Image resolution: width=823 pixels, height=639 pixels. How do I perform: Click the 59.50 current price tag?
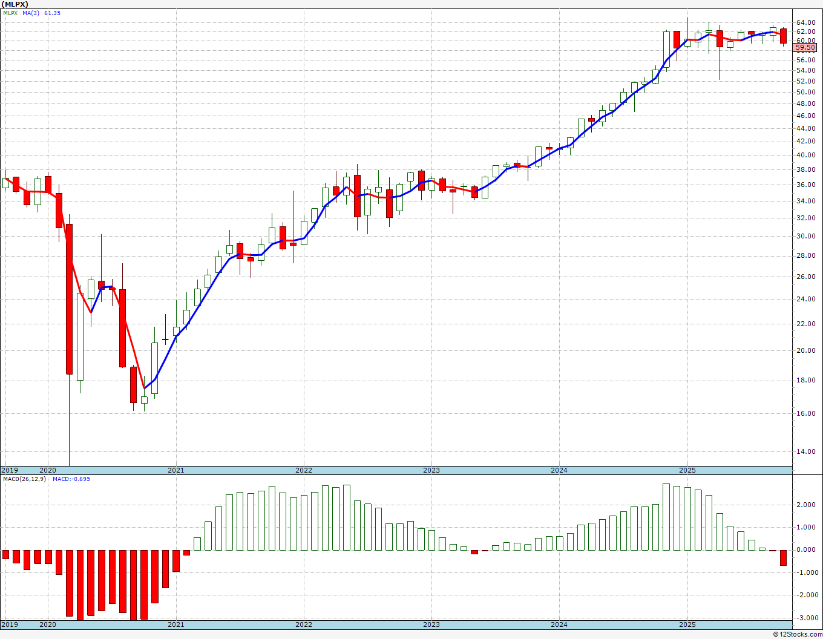click(805, 48)
